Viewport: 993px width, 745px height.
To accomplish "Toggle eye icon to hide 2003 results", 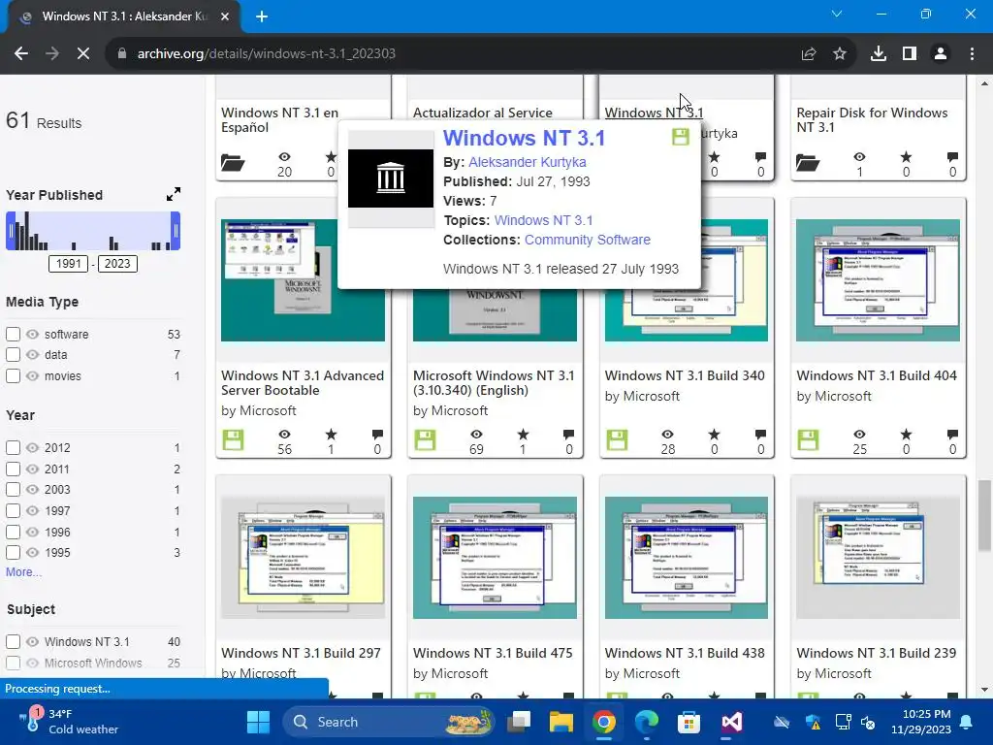I will (x=32, y=490).
